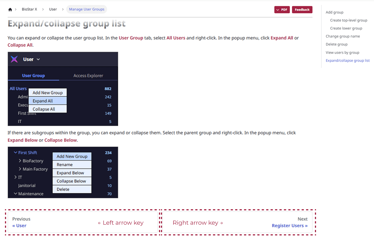Go to Next page Register Users
Screen dimensions: 374x239
[237, 222]
